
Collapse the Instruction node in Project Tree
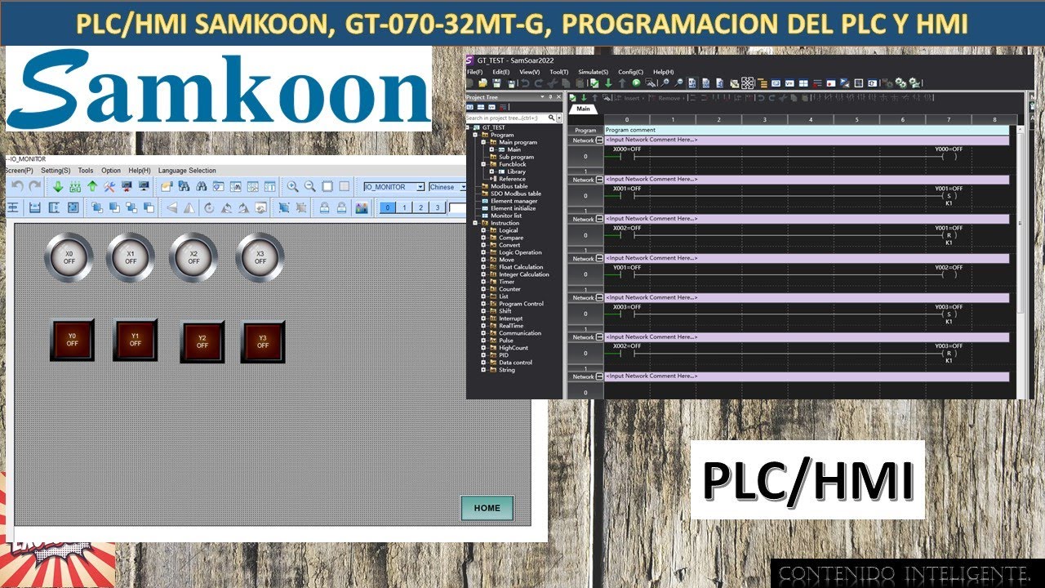[474, 223]
